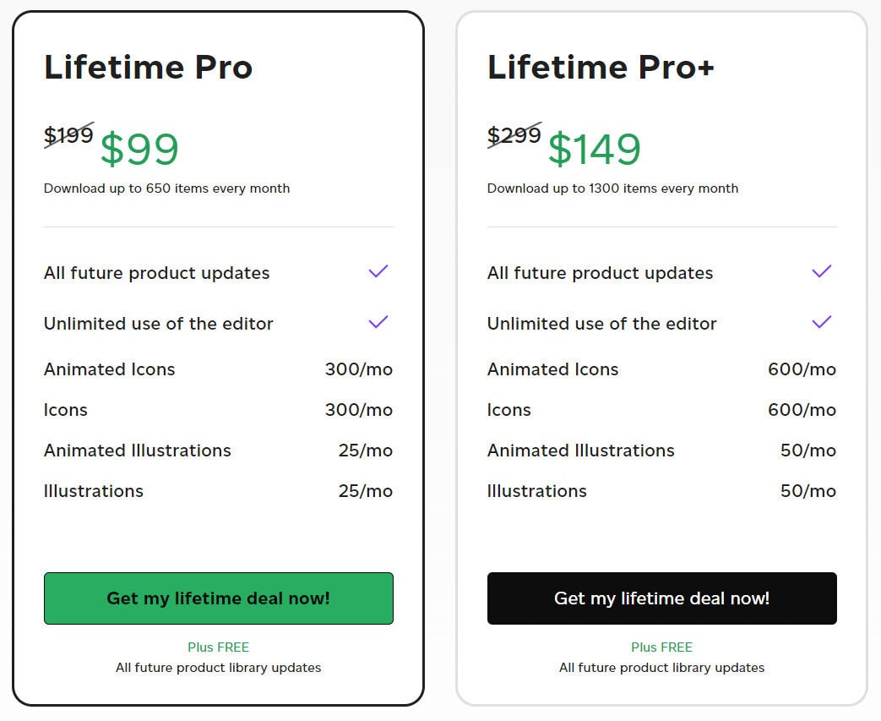This screenshot has height=721, width=881.
Task: Click Lifetime Pro unlimited editor checkmark
Action: (x=378, y=322)
